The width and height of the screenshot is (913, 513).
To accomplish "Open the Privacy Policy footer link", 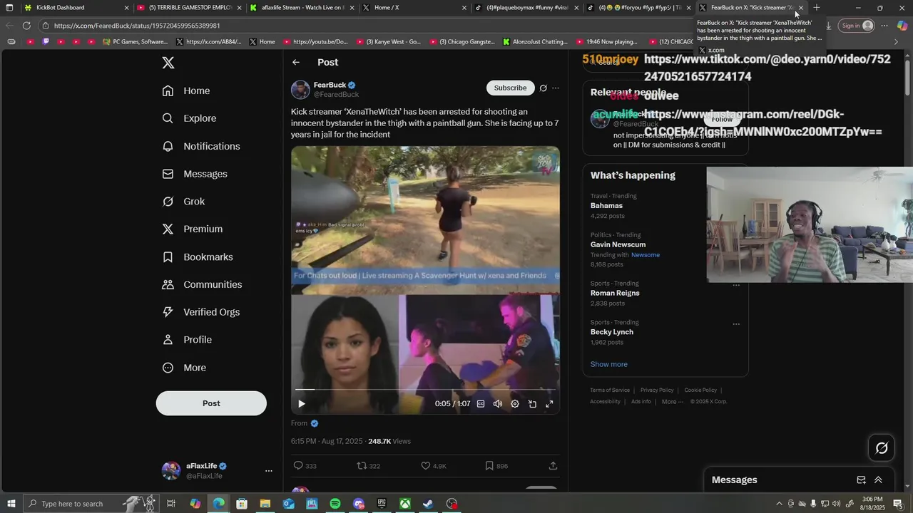I will coord(657,390).
